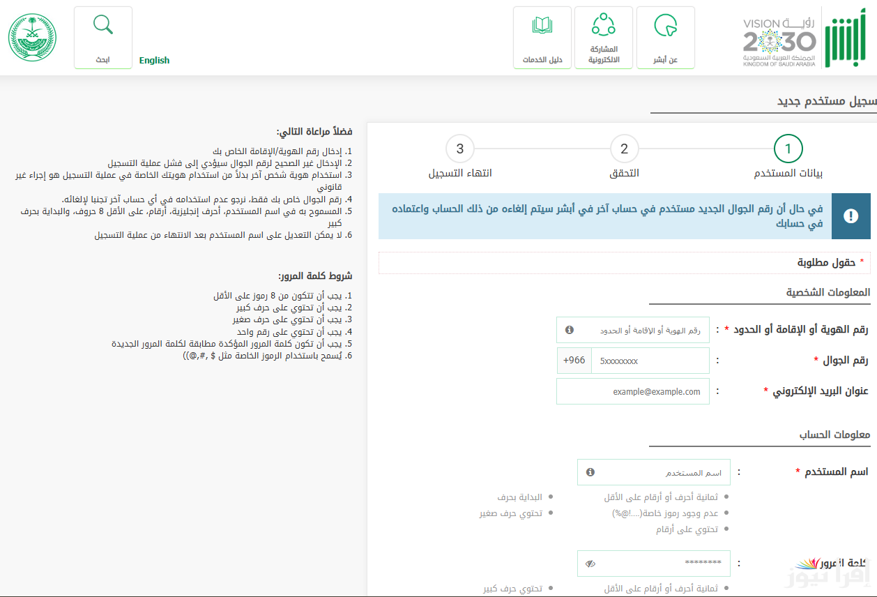
Task: Click the 'فضلاً مراعاة التالي:' heading
Action: pyautogui.click(x=314, y=132)
